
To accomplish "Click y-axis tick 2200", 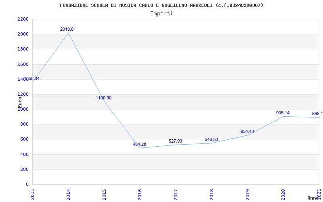I will [x=23, y=19].
